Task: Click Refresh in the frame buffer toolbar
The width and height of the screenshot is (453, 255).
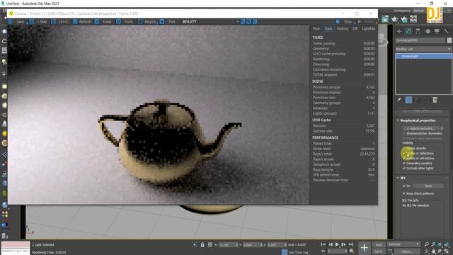Action: coord(82,22)
